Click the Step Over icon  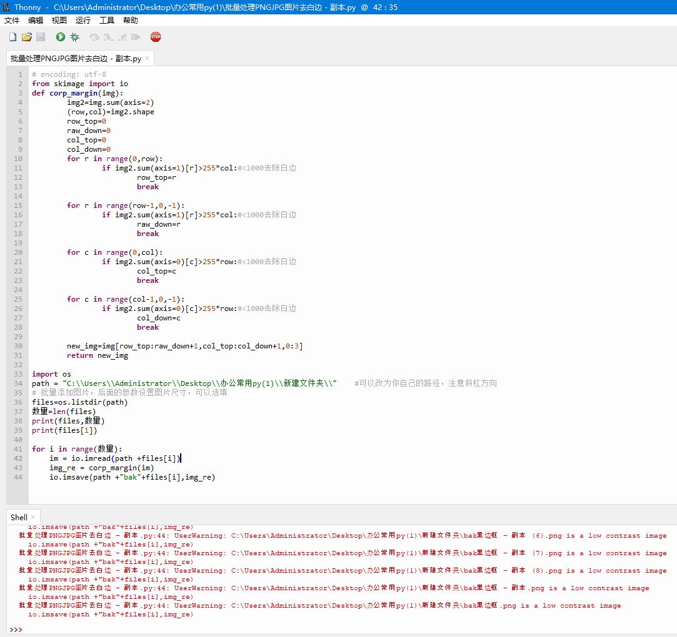(94, 37)
